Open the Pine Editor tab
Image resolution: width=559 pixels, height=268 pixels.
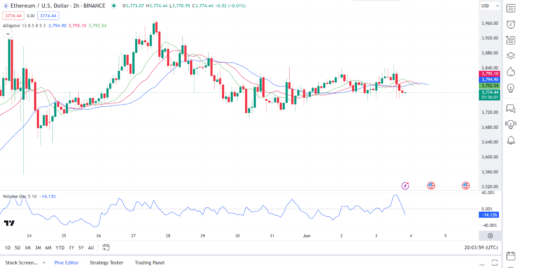coord(66,263)
